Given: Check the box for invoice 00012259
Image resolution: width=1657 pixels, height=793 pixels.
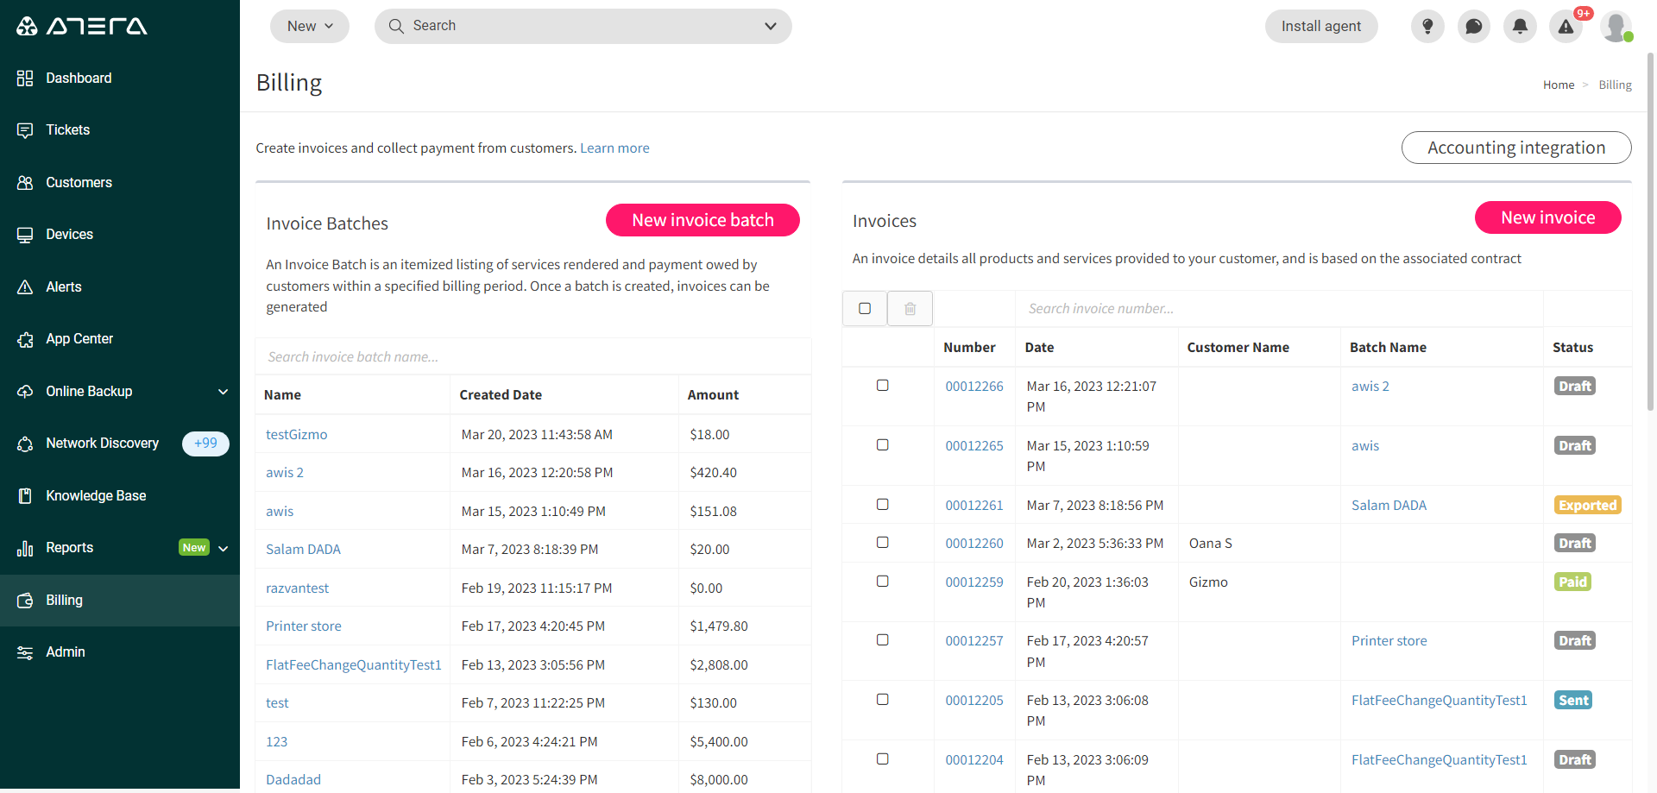Looking at the screenshot, I should (x=882, y=582).
